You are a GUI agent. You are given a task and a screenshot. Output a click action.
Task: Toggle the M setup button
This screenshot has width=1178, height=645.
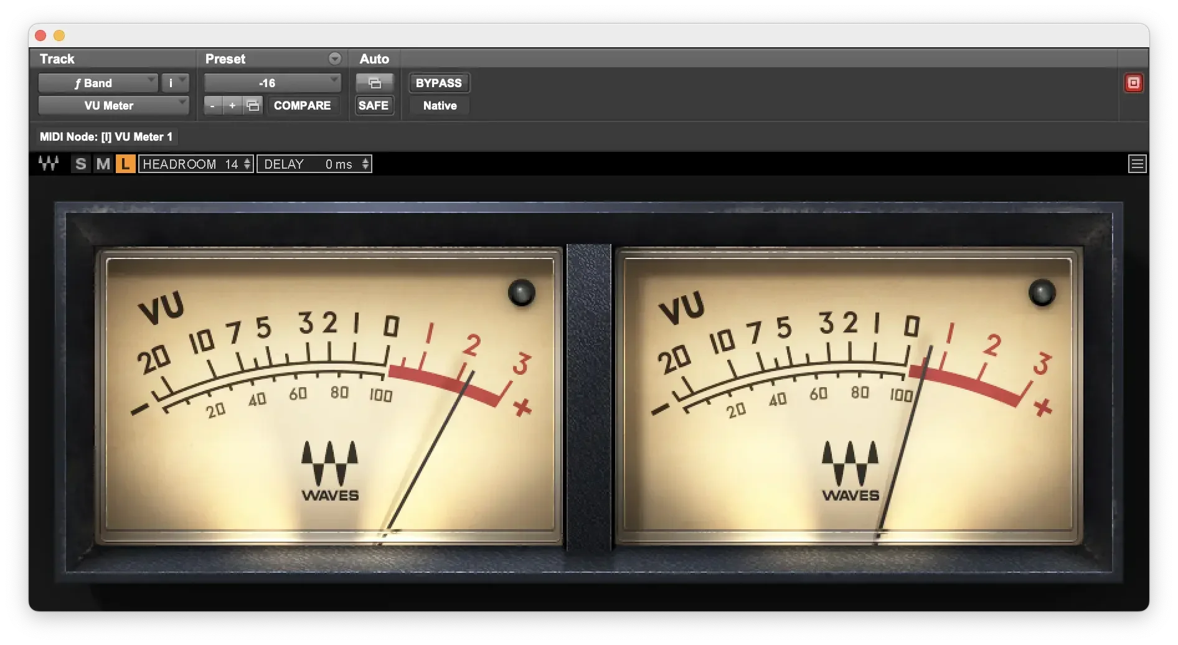[103, 164]
